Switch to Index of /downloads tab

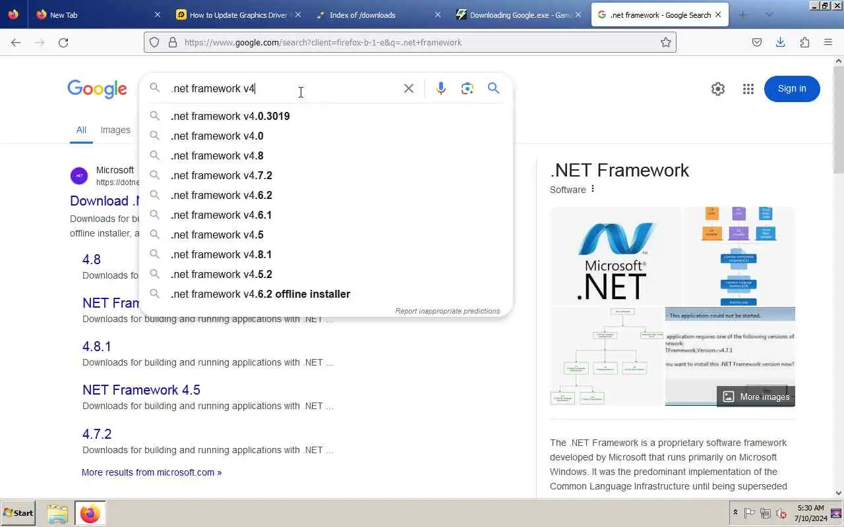(378, 14)
